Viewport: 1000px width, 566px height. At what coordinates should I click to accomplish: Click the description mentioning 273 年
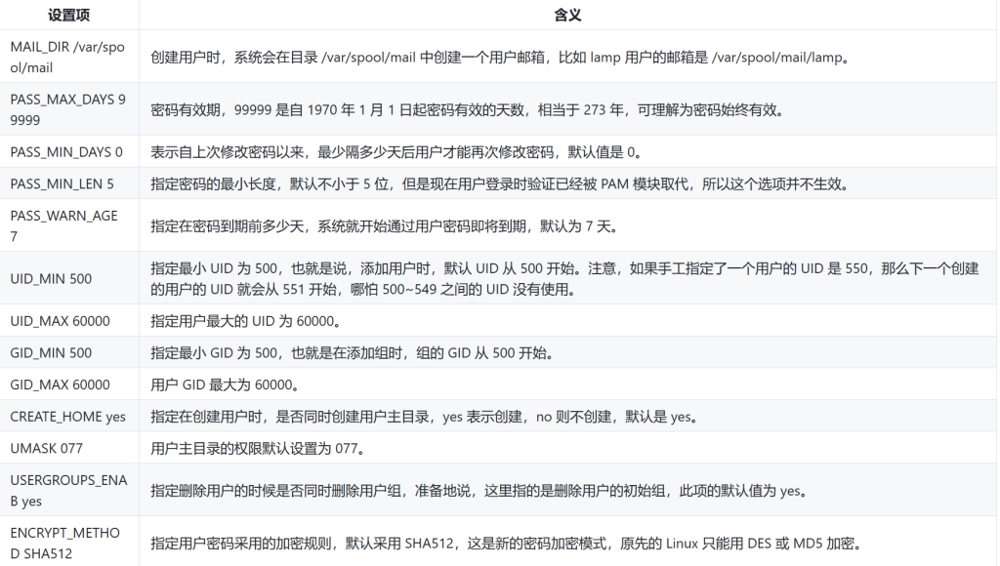[x=467, y=109]
